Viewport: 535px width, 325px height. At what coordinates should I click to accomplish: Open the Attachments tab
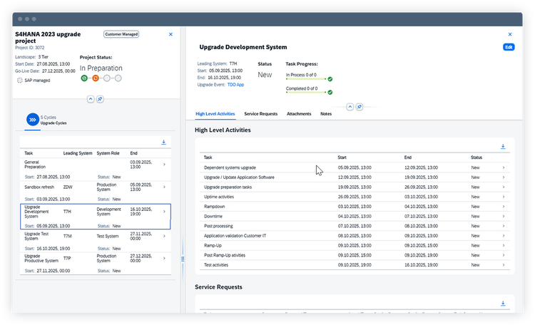coord(299,114)
